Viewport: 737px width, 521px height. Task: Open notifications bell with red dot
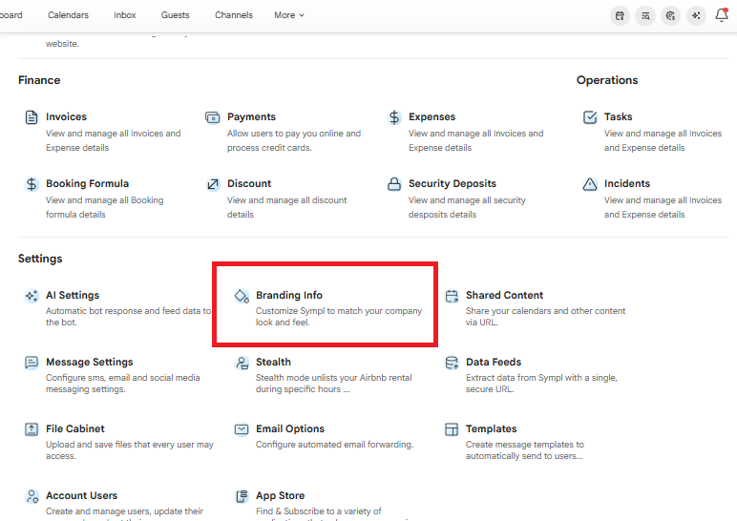coord(722,15)
